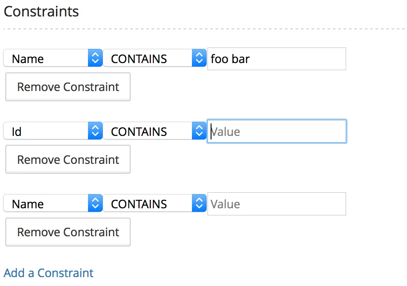Remove the Id constraint
The width and height of the screenshot is (407, 286).
pyautogui.click(x=68, y=159)
